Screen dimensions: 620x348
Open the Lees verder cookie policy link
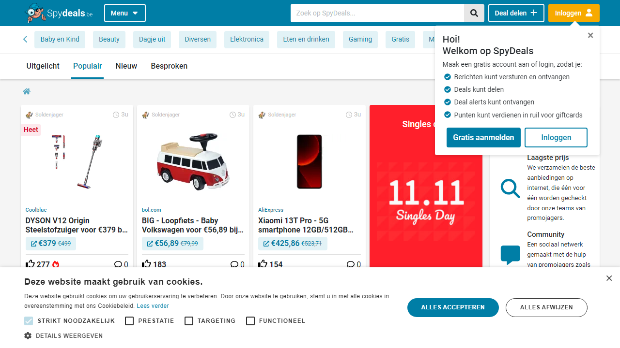coord(153,305)
